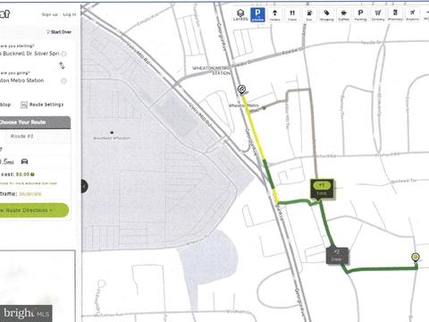Click the fuel cost $0.00 value
This screenshot has width=429, height=322.
tap(22, 174)
